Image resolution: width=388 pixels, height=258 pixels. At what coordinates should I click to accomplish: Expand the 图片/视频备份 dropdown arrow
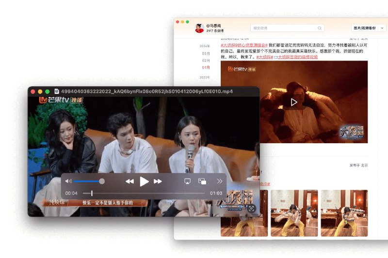[382, 28]
